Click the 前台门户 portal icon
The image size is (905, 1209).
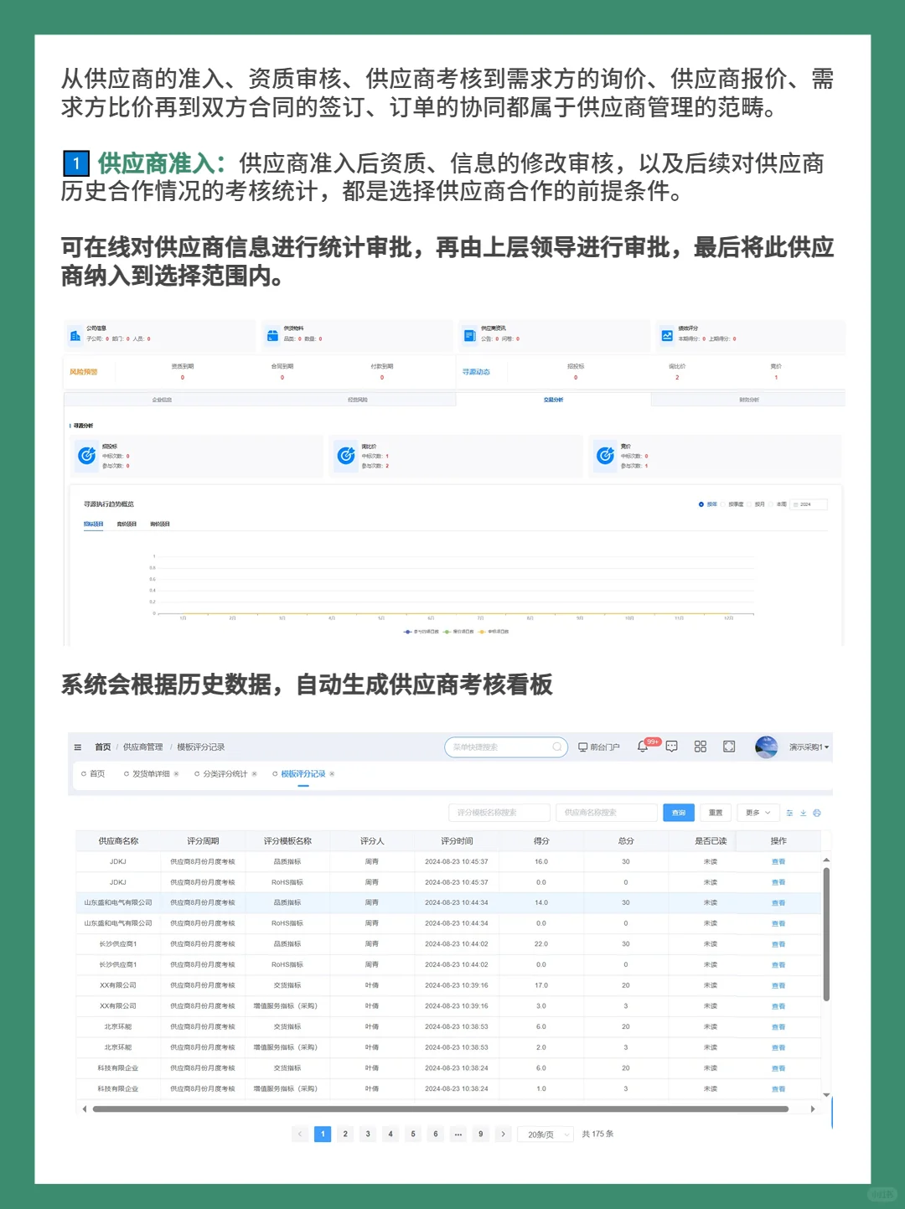582,747
